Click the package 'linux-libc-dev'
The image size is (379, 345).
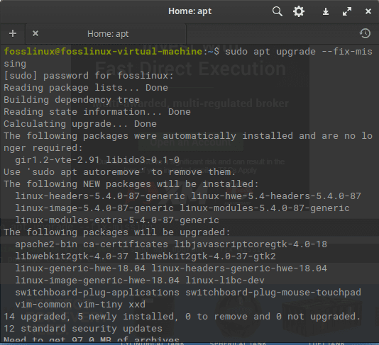[225, 281]
